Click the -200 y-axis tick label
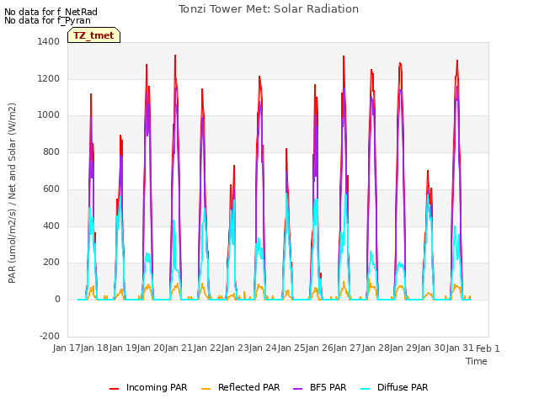539x404 pixels. 50,336
